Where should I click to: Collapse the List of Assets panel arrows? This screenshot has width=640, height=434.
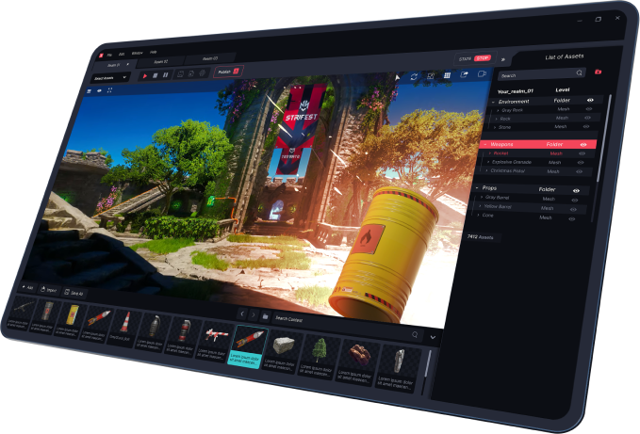[502, 58]
